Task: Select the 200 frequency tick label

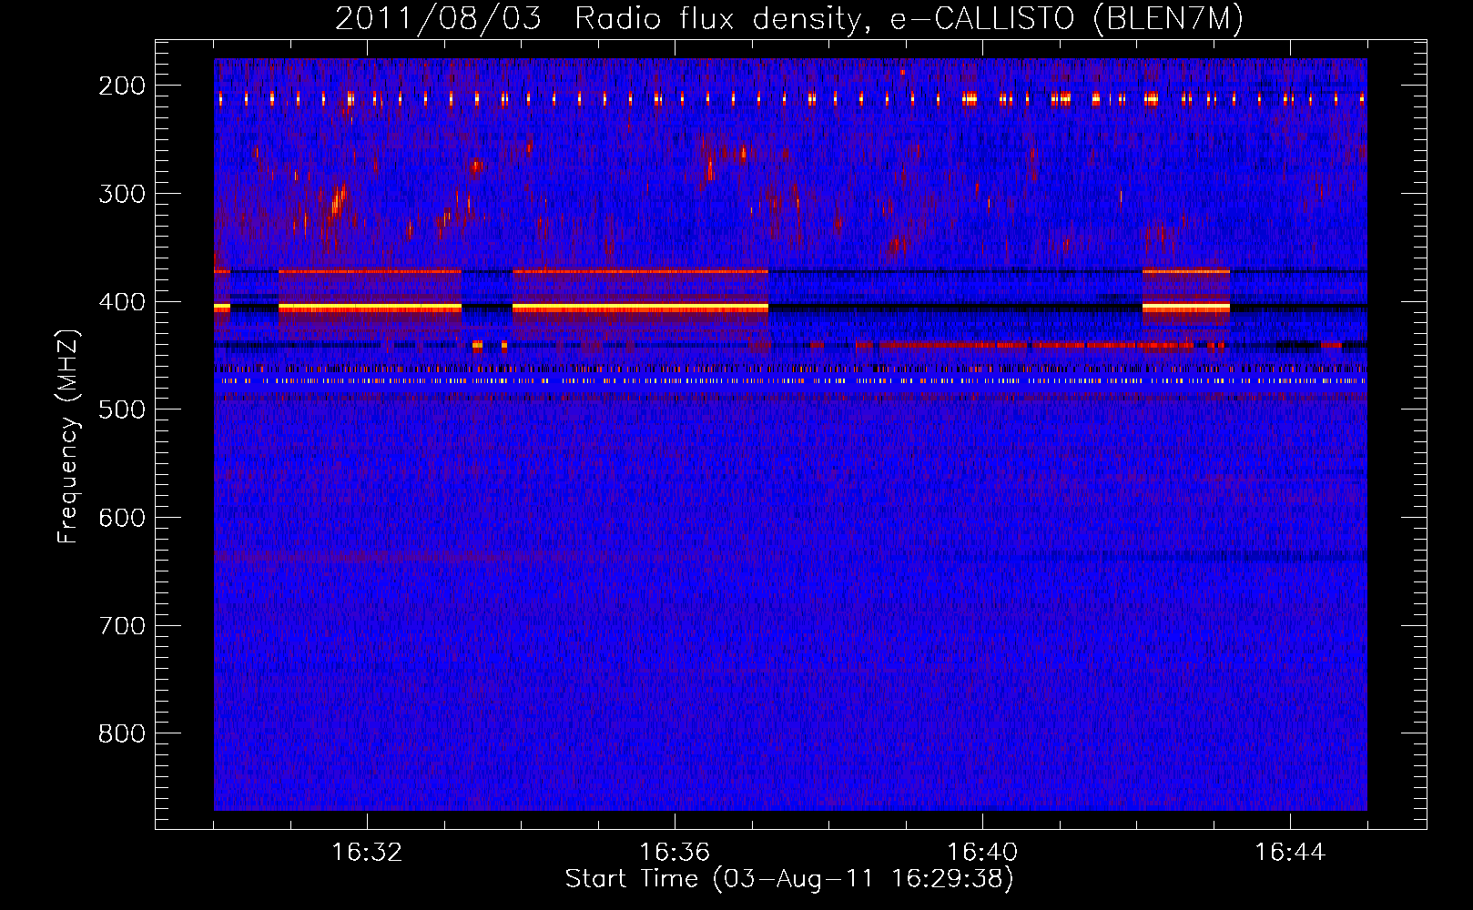Action: pos(122,86)
